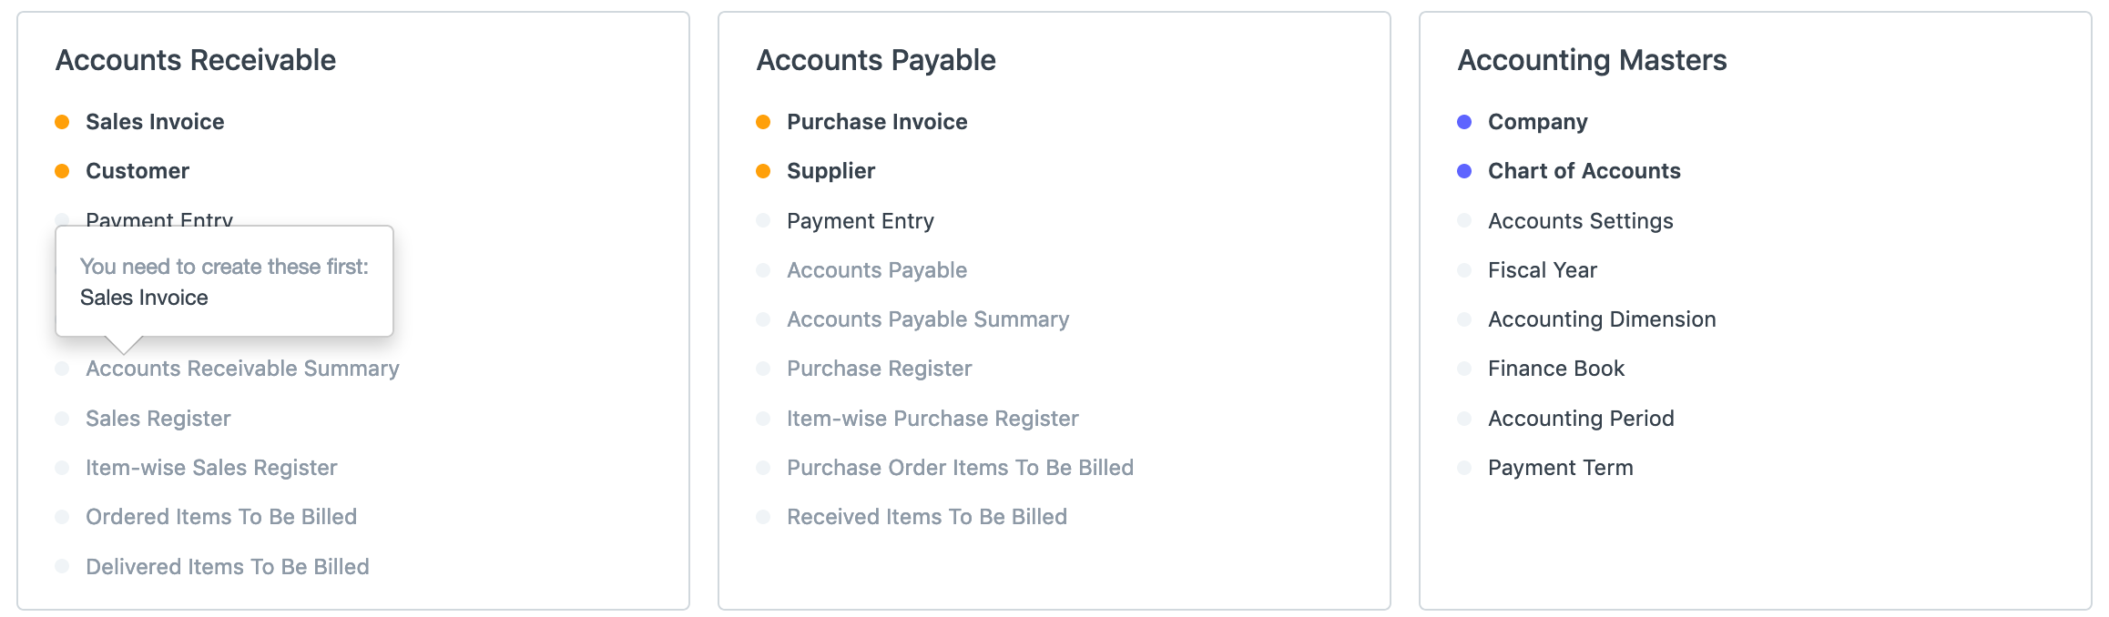Open the Company master
2109x617 pixels.
(1537, 122)
